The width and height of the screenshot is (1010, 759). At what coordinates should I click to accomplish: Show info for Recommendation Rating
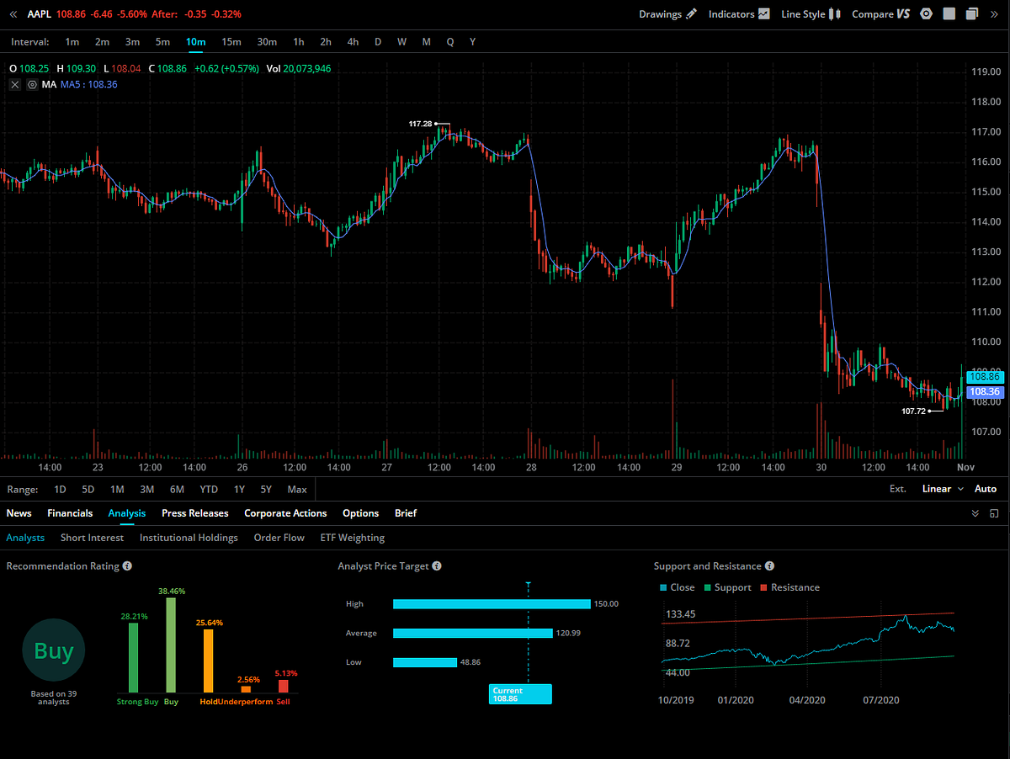127,566
